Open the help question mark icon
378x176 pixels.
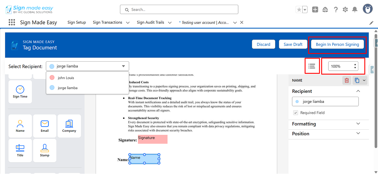click(336, 10)
